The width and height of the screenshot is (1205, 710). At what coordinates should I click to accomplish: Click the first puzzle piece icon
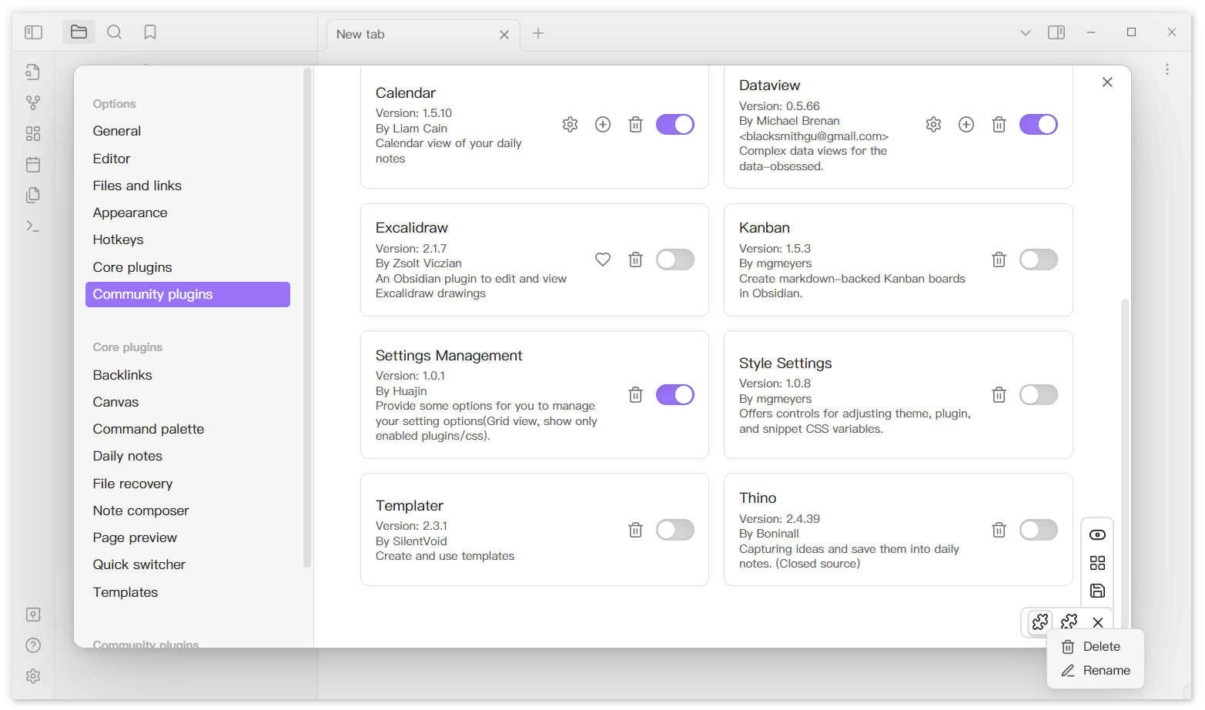(x=1040, y=621)
